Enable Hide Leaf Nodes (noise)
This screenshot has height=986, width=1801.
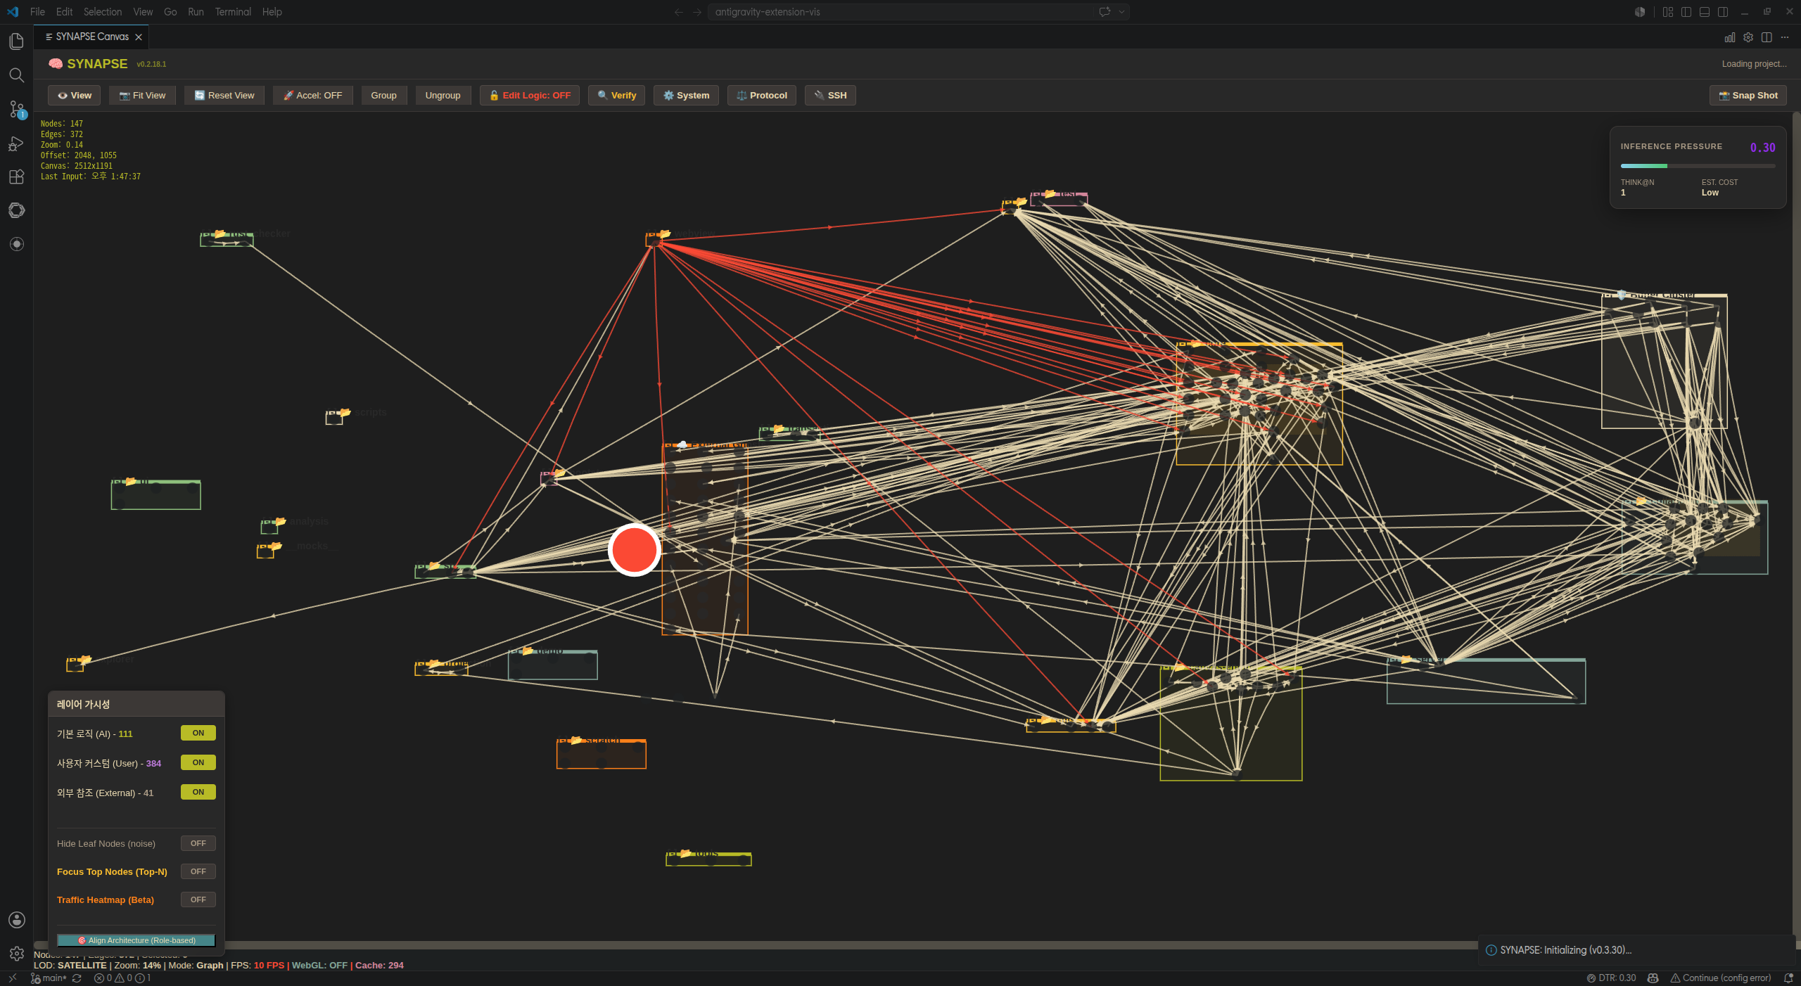[198, 843]
